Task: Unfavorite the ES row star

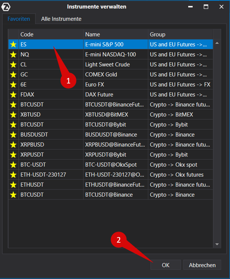Action: point(13,44)
